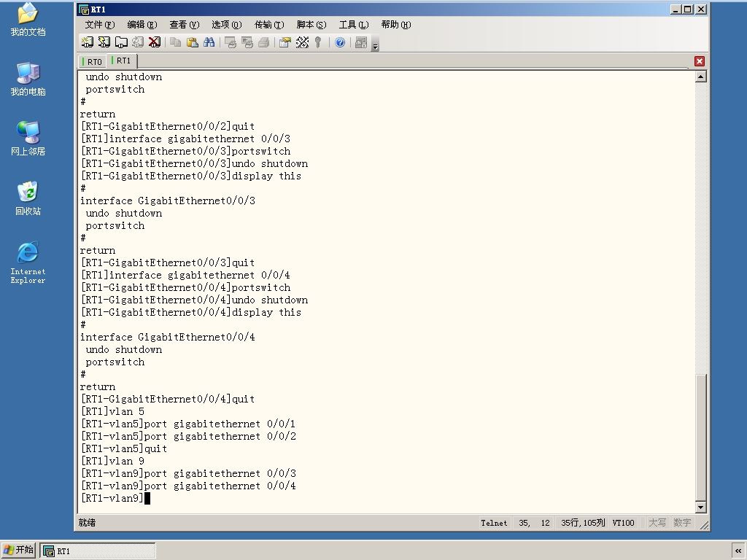This screenshot has height=560, width=747.
Task: Click the Copy toolbar icon
Action: [175, 42]
